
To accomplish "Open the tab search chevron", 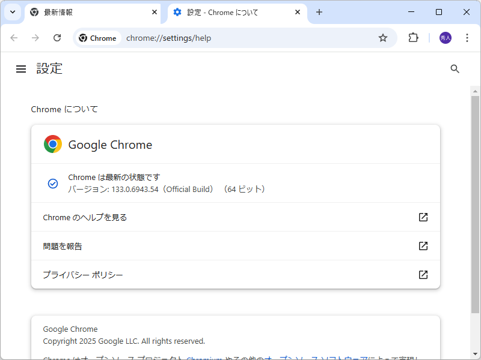I will [12, 12].
